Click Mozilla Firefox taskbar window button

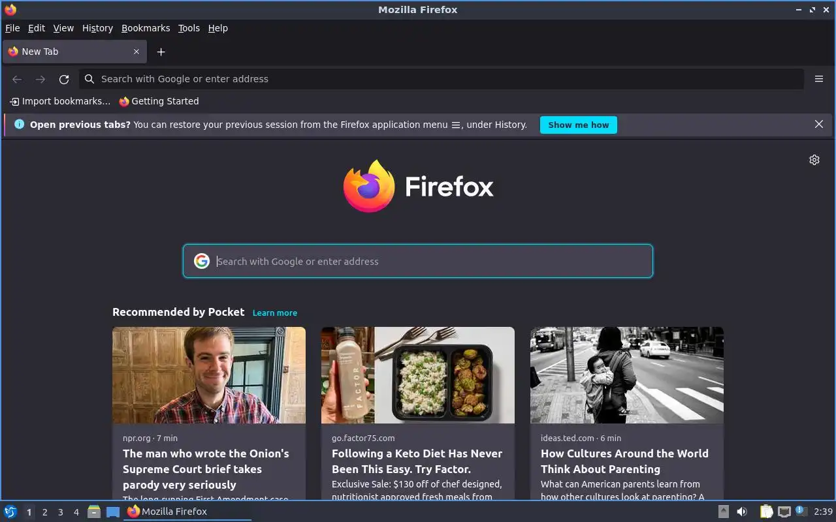pos(187,512)
